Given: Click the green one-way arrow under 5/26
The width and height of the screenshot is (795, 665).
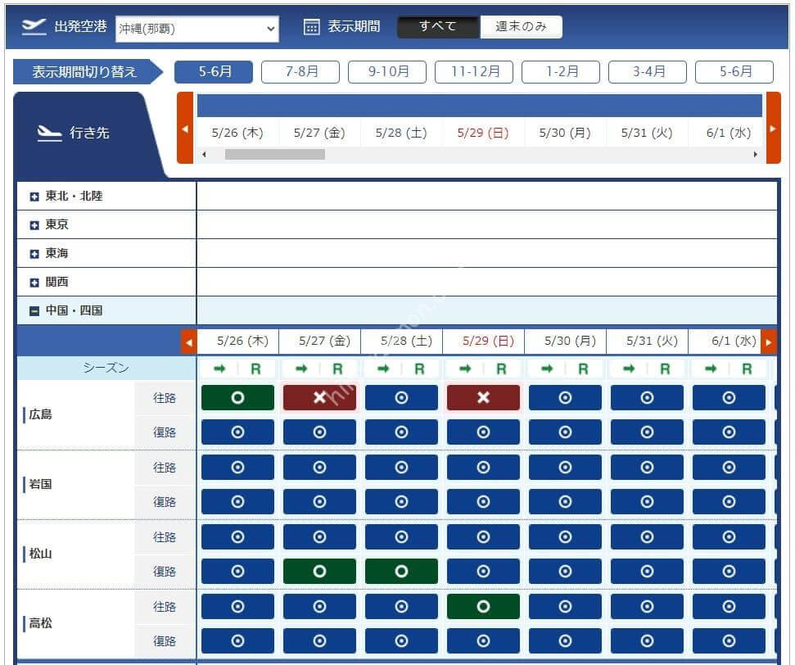Looking at the screenshot, I should 219,369.
